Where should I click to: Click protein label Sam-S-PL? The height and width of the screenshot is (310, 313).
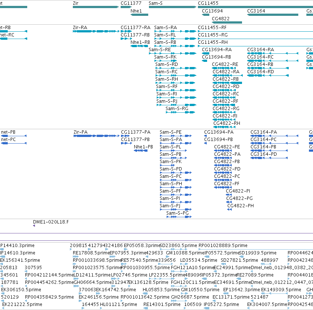click(170, 147)
